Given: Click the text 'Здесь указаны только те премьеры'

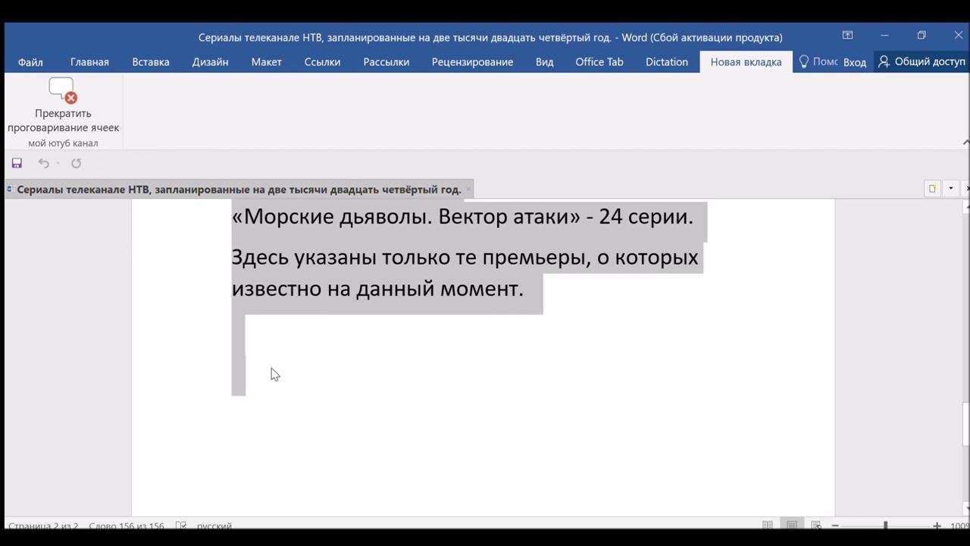Looking at the screenshot, I should (x=408, y=257).
